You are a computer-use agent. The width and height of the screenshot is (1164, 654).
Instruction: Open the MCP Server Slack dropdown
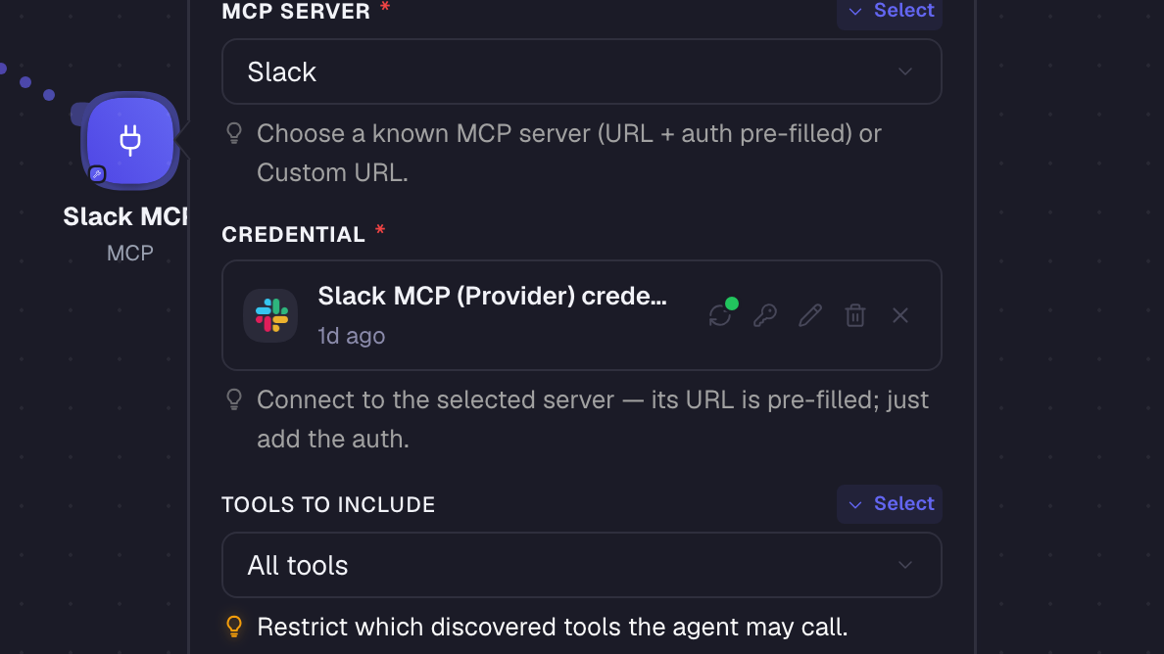point(581,71)
